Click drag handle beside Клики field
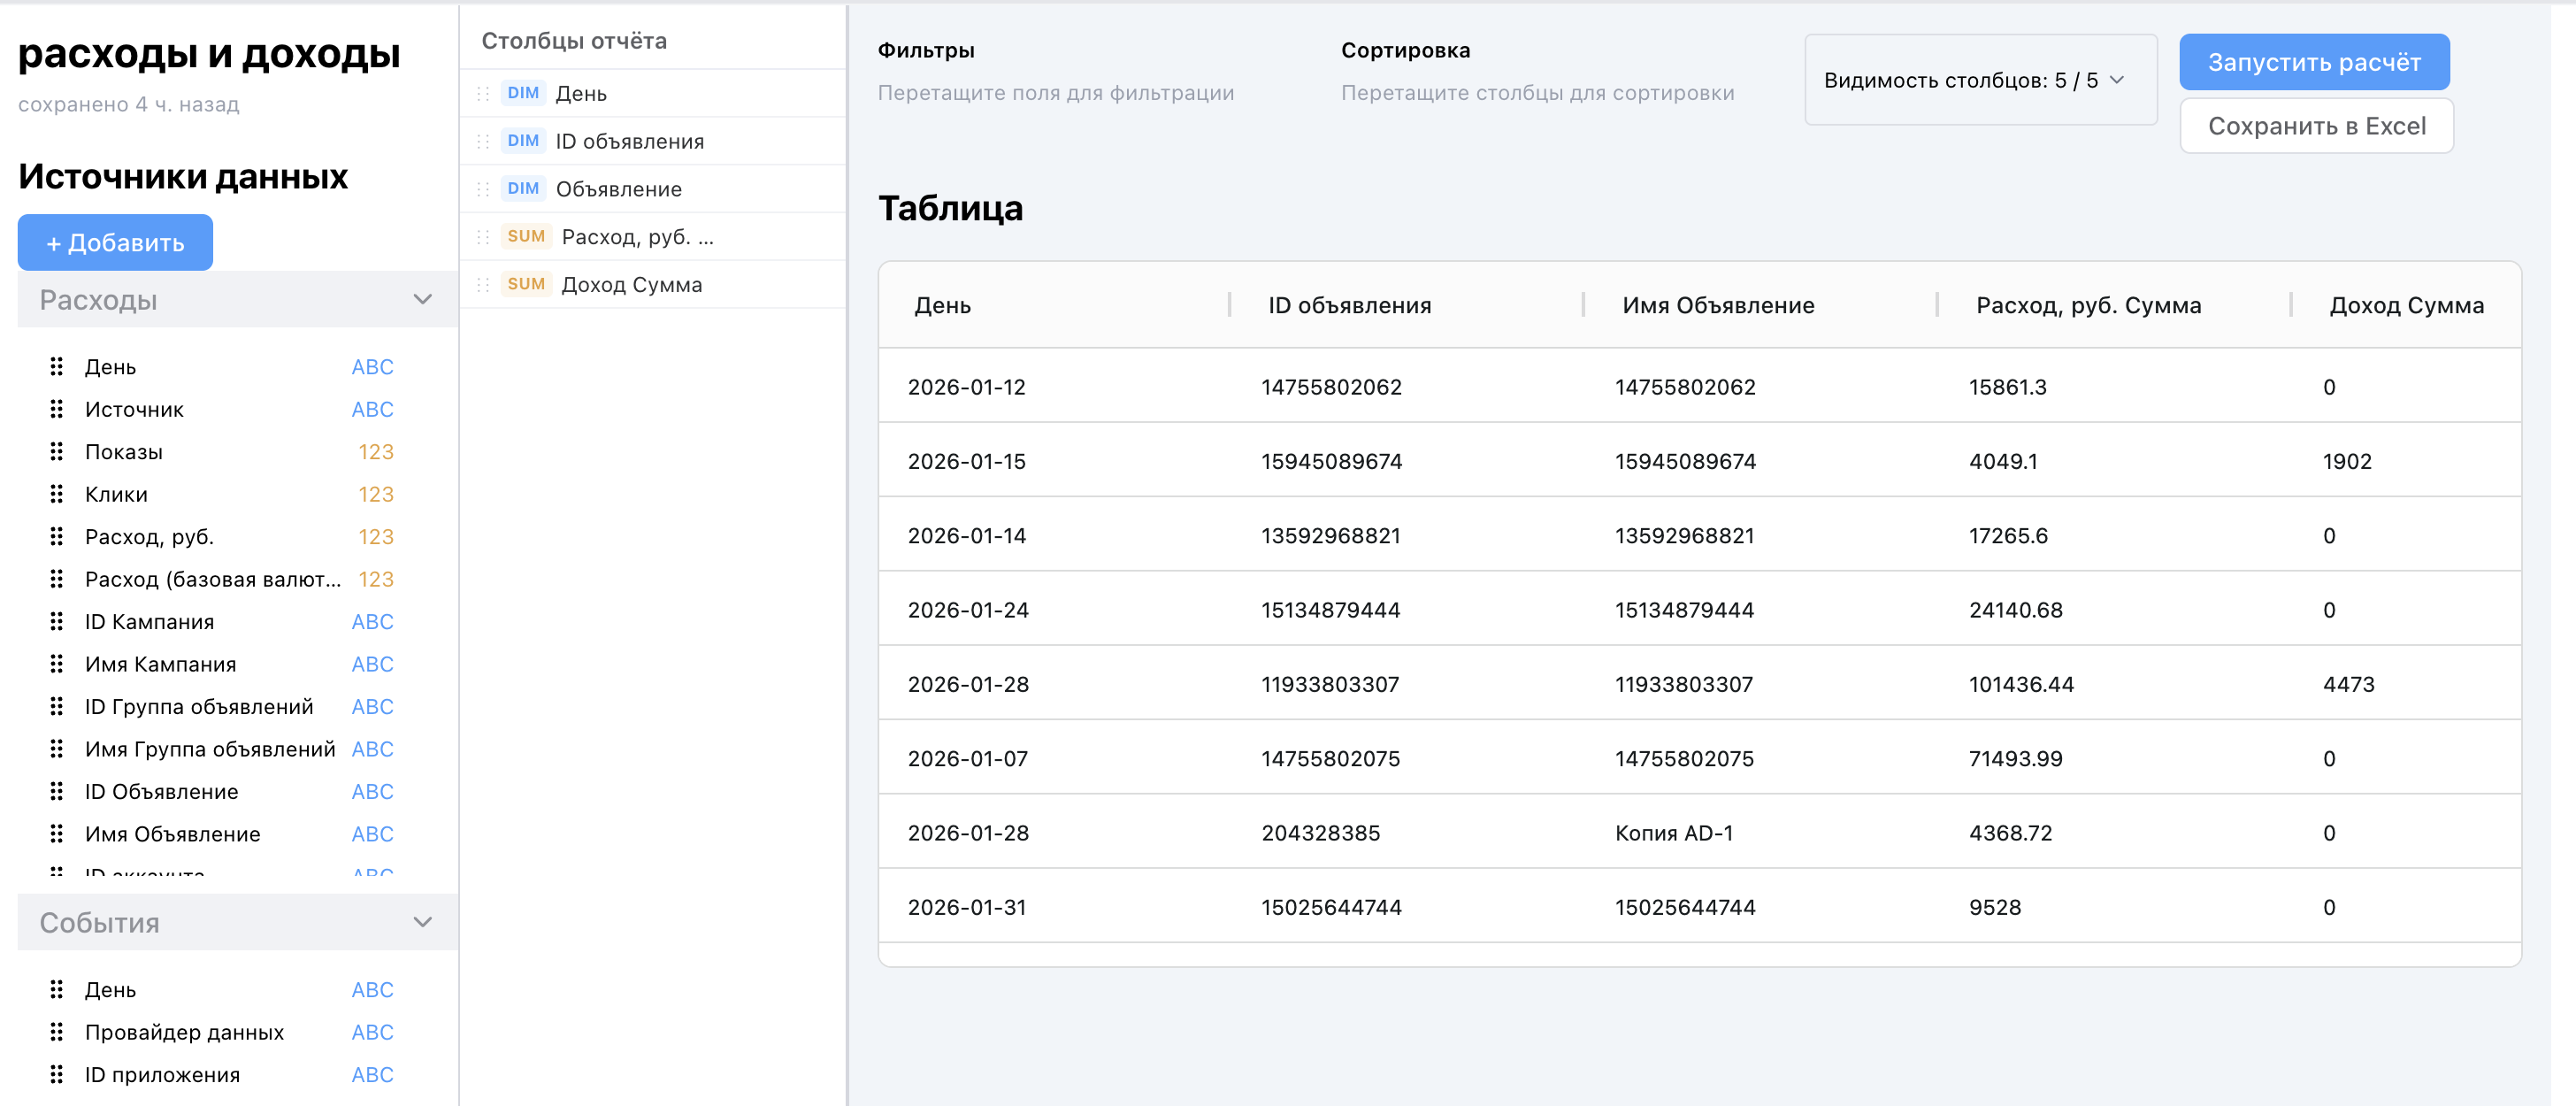The width and height of the screenshot is (2576, 1106). click(x=57, y=494)
